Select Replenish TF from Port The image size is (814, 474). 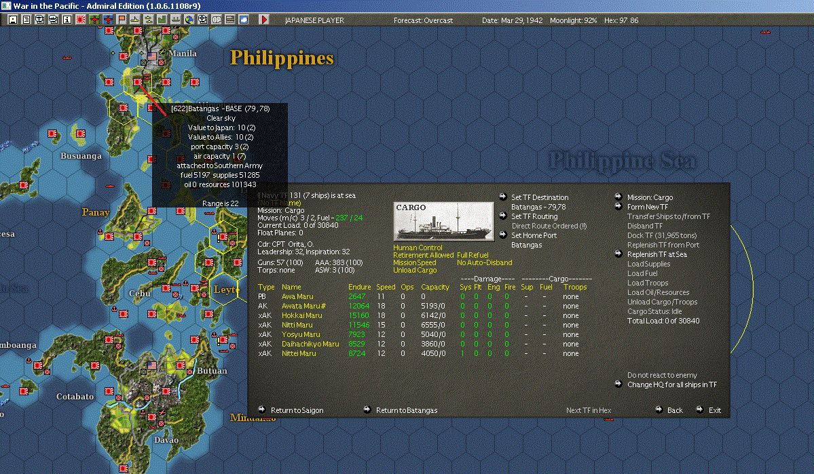point(663,245)
